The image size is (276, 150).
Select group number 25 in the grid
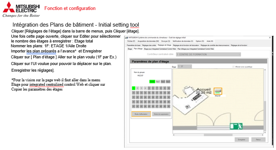point(149,97)
